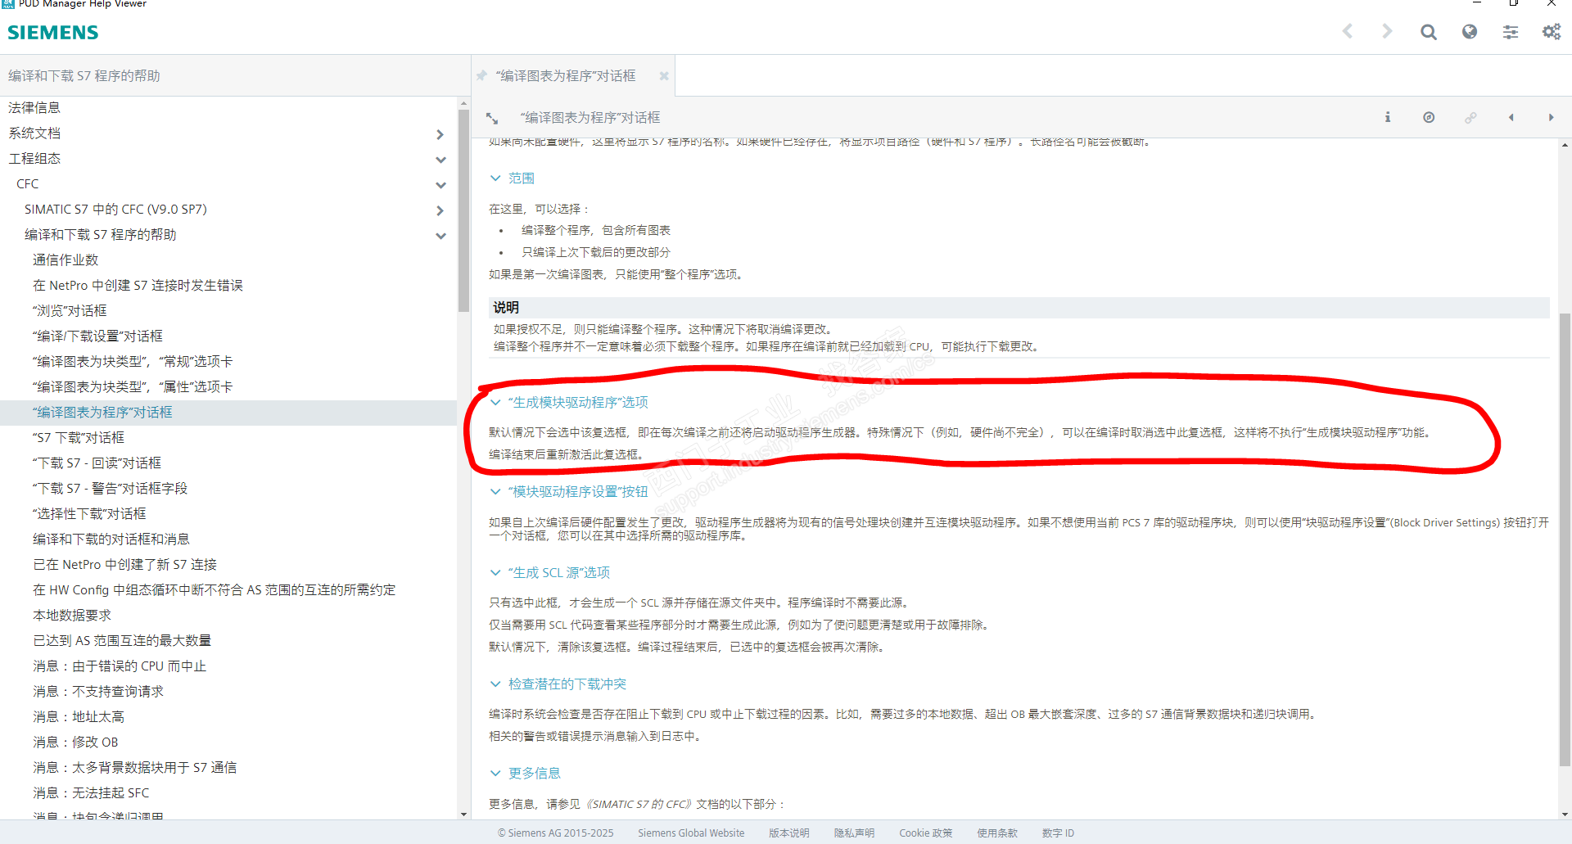This screenshot has height=844, width=1572.
Task: Close the “编译图表为程序”对话框 tab
Action: coord(664,76)
